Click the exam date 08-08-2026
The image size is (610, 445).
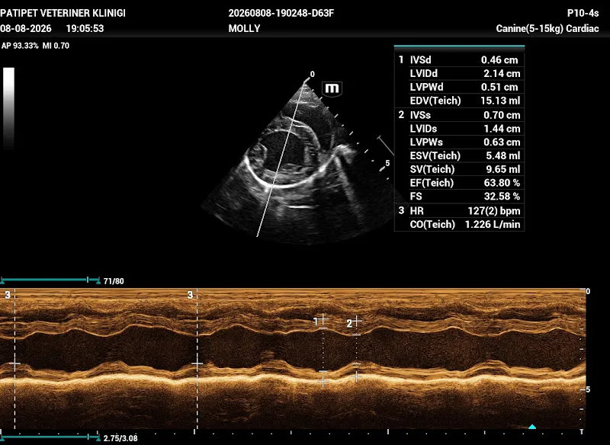26,28
